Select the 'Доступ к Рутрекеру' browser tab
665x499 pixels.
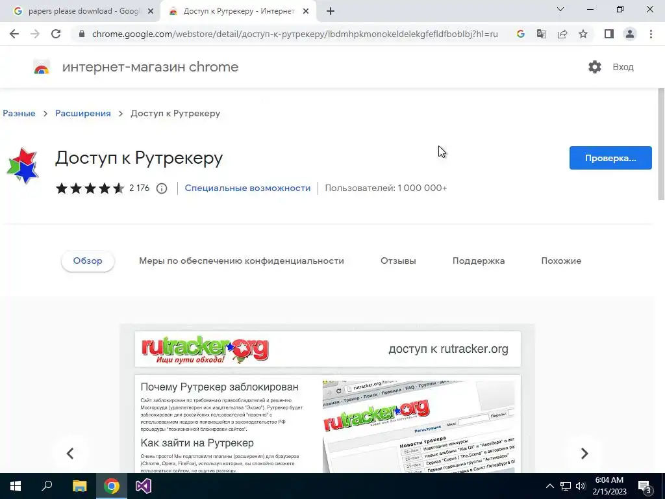[x=239, y=12]
